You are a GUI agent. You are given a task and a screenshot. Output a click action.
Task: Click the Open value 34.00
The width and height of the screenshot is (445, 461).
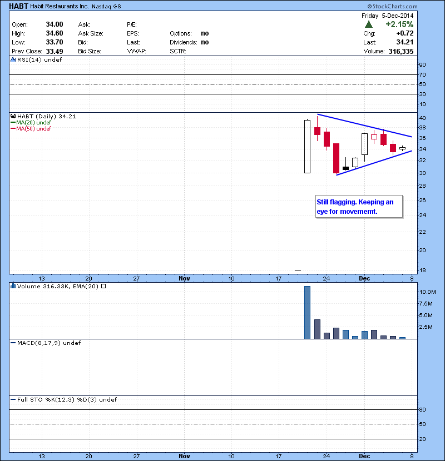55,24
